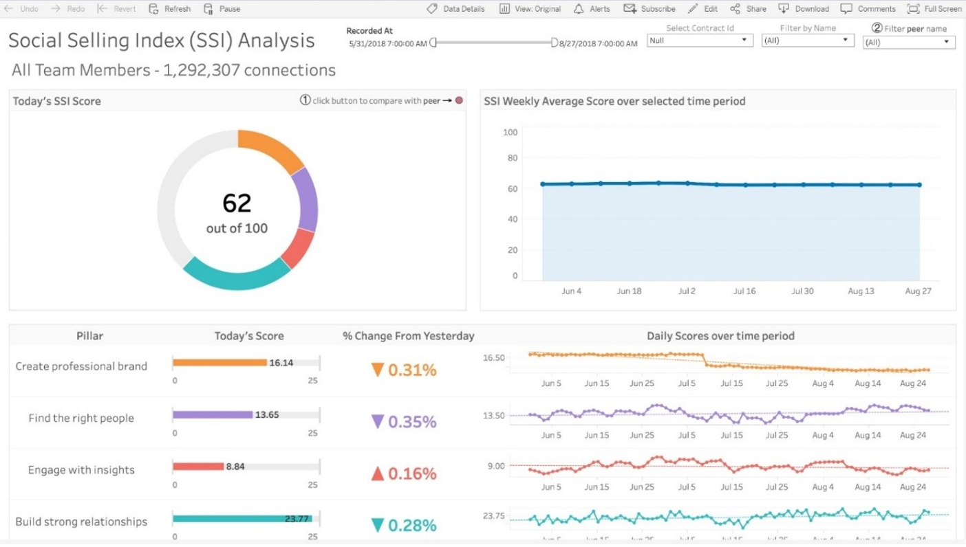This screenshot has width=966, height=547.
Task: Select the Build strong relationships pillar
Action: point(81,522)
